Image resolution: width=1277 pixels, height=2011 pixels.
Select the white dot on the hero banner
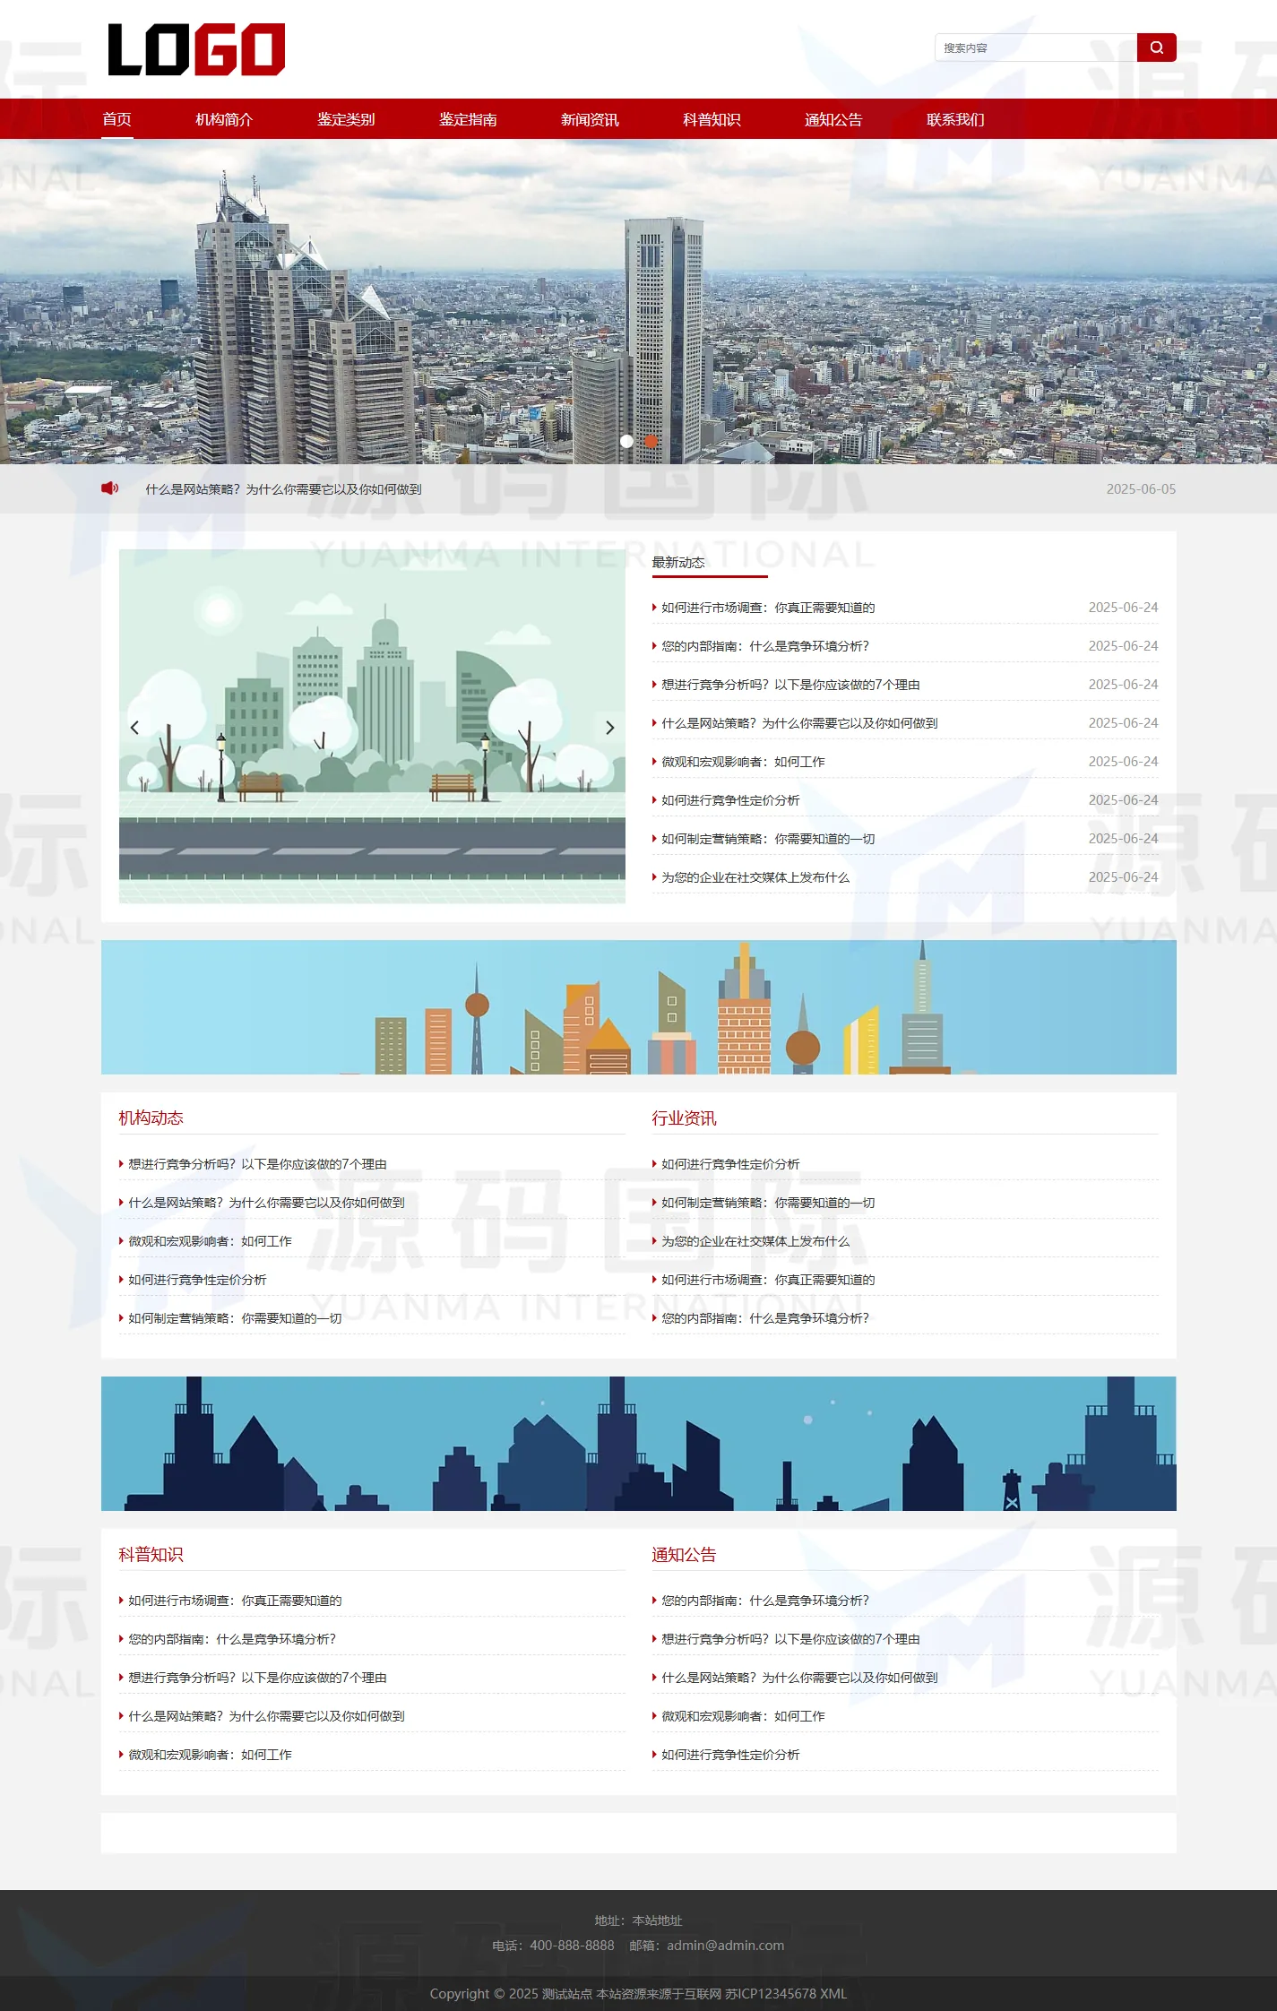[626, 441]
